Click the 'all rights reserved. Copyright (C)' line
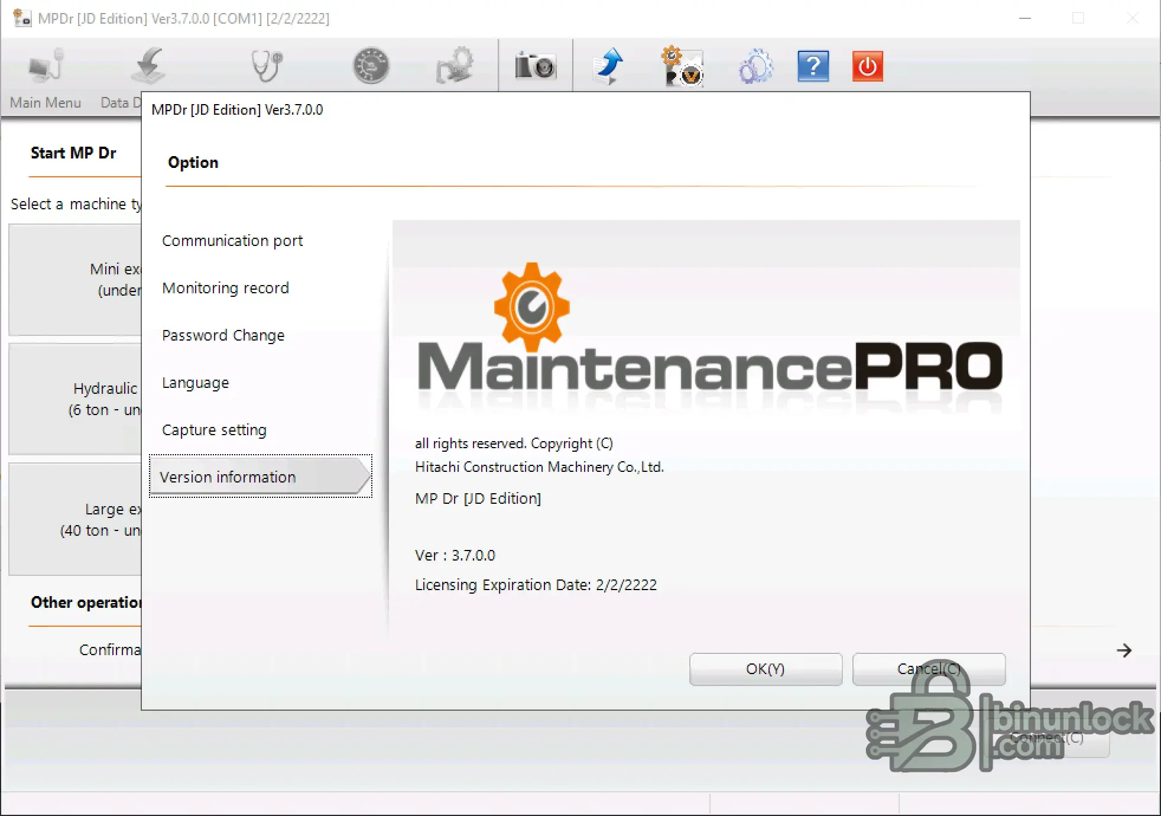The image size is (1161, 816). click(514, 443)
